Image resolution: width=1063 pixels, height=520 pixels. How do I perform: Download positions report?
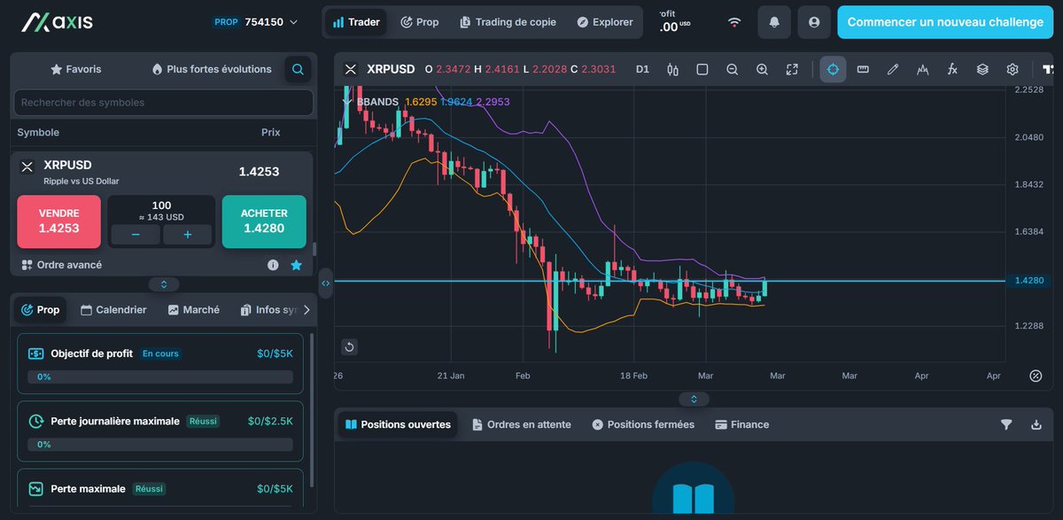click(1036, 425)
